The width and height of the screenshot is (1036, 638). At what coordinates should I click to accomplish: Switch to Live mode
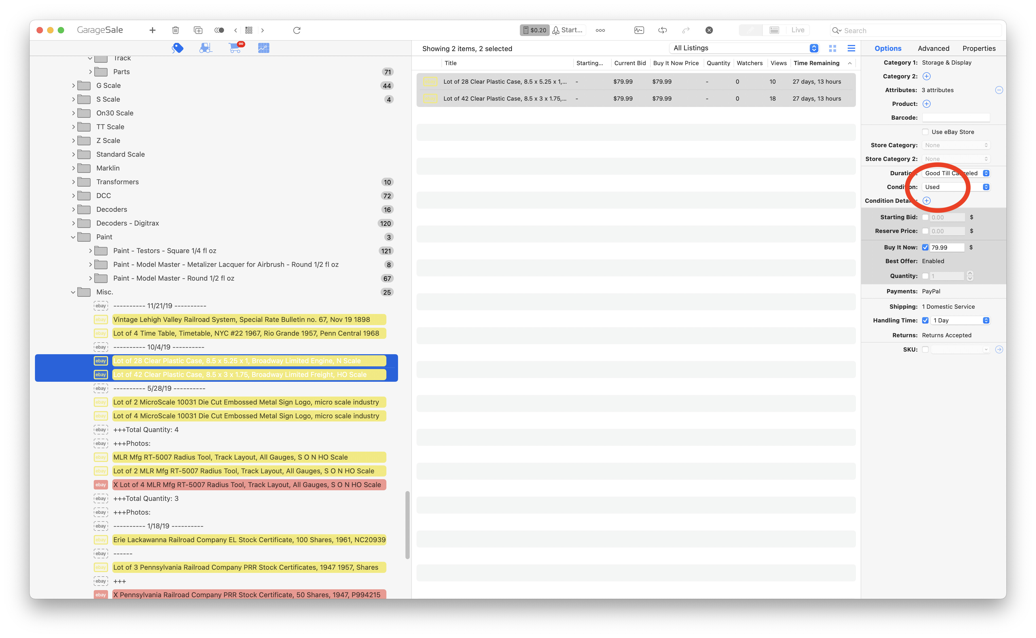click(x=798, y=30)
